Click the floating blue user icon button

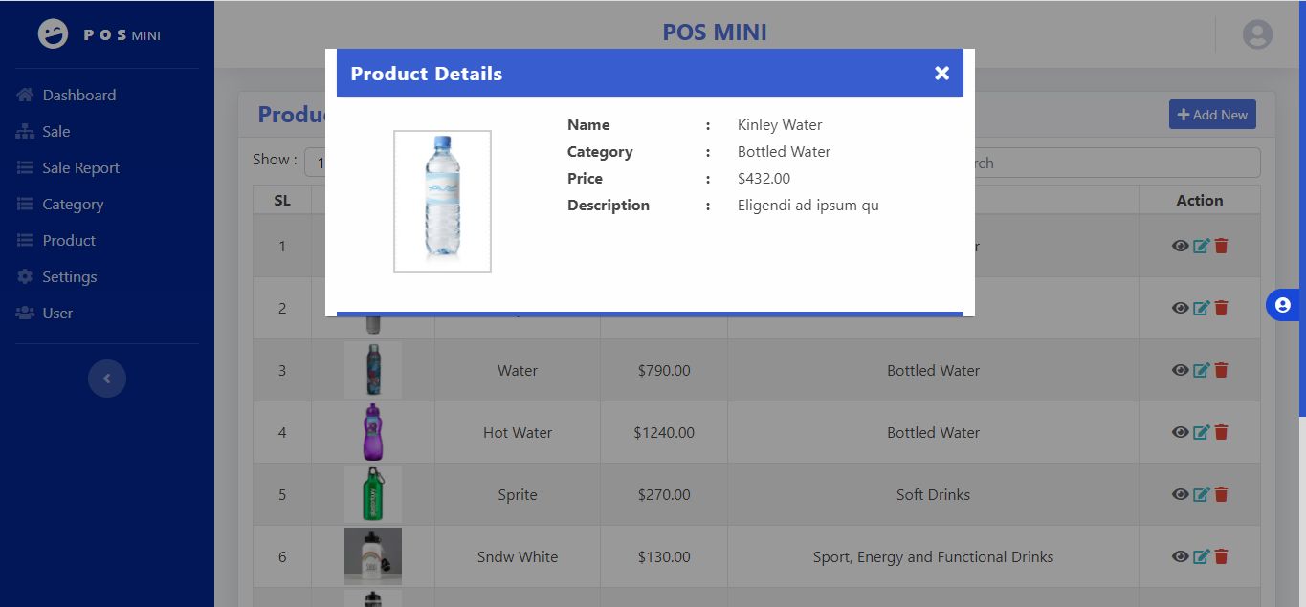1283,305
